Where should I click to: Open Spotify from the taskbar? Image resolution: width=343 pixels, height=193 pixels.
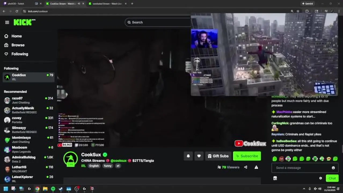click(x=53, y=189)
